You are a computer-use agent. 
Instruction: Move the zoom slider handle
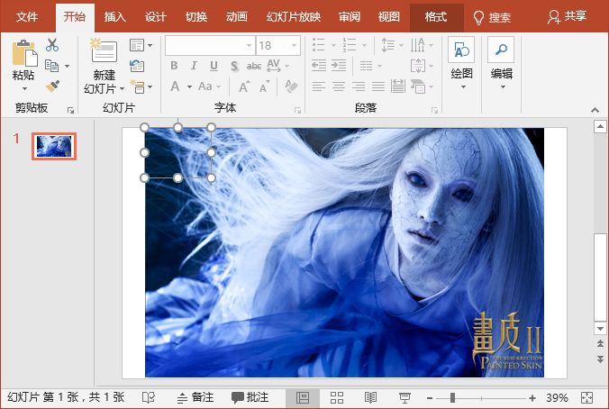click(452, 397)
